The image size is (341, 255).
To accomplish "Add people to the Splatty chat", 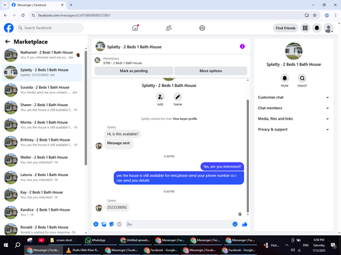I will (x=160, y=97).
